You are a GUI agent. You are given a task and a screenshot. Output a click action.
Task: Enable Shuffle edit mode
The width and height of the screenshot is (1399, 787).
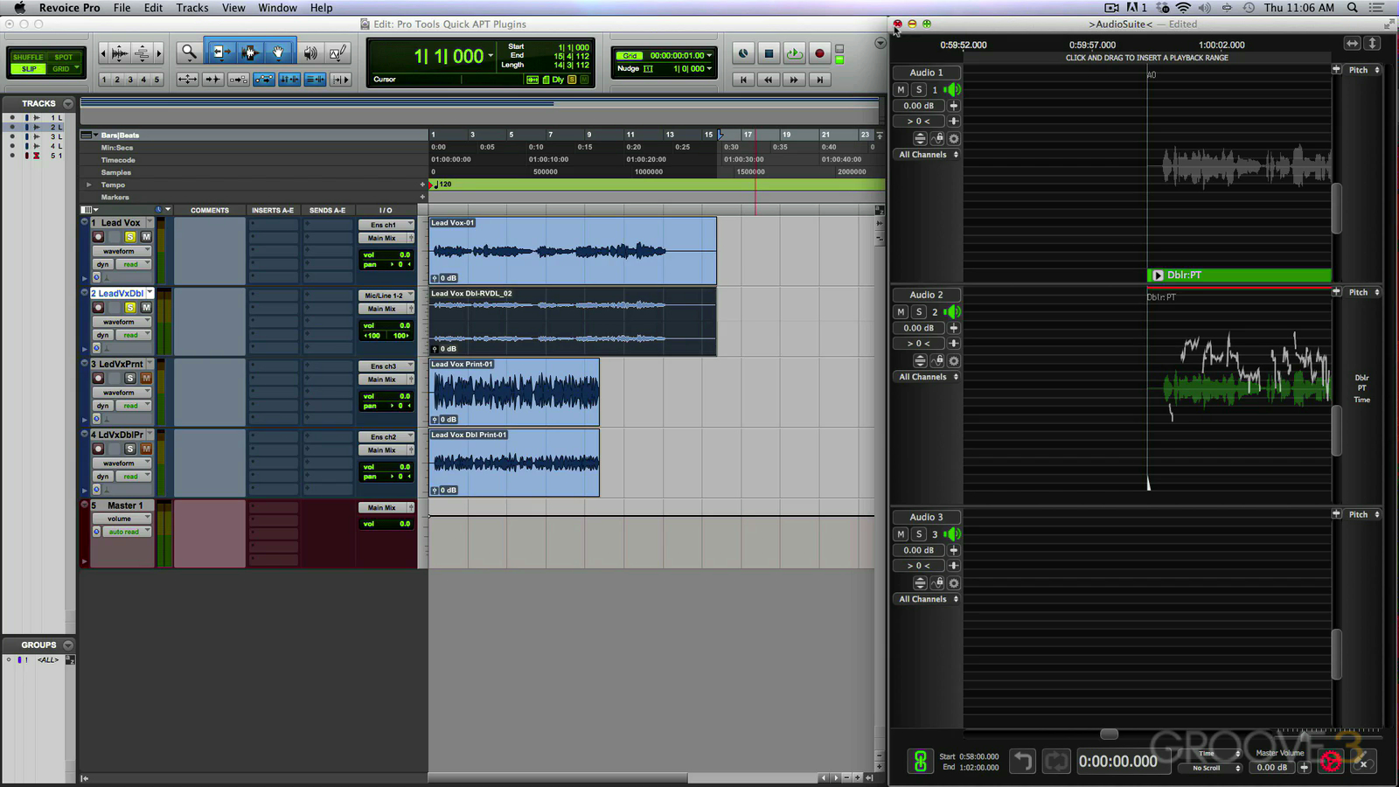27,57
